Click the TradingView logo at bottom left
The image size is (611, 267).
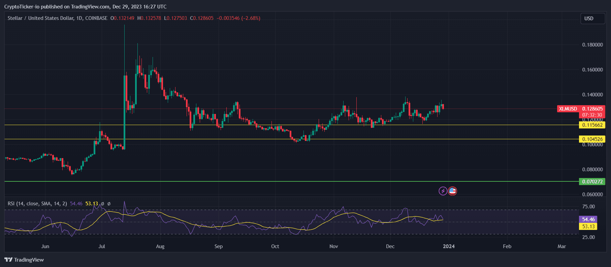click(x=24, y=260)
